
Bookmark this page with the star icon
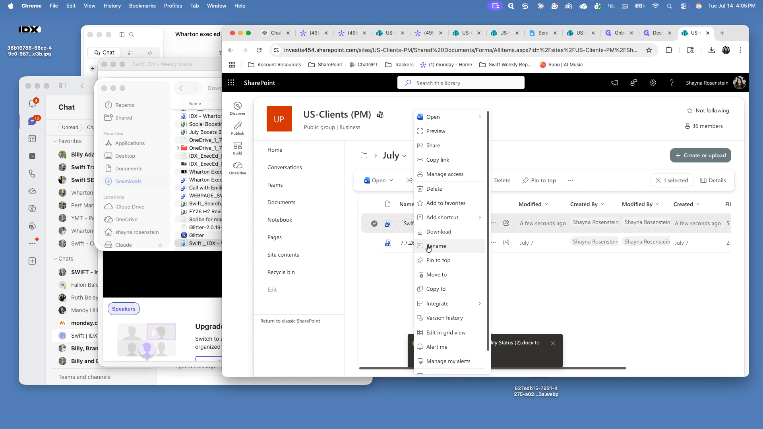649,50
